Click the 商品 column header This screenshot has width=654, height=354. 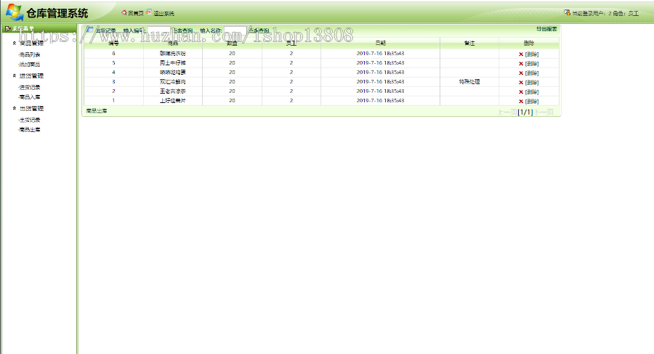[x=173, y=44]
